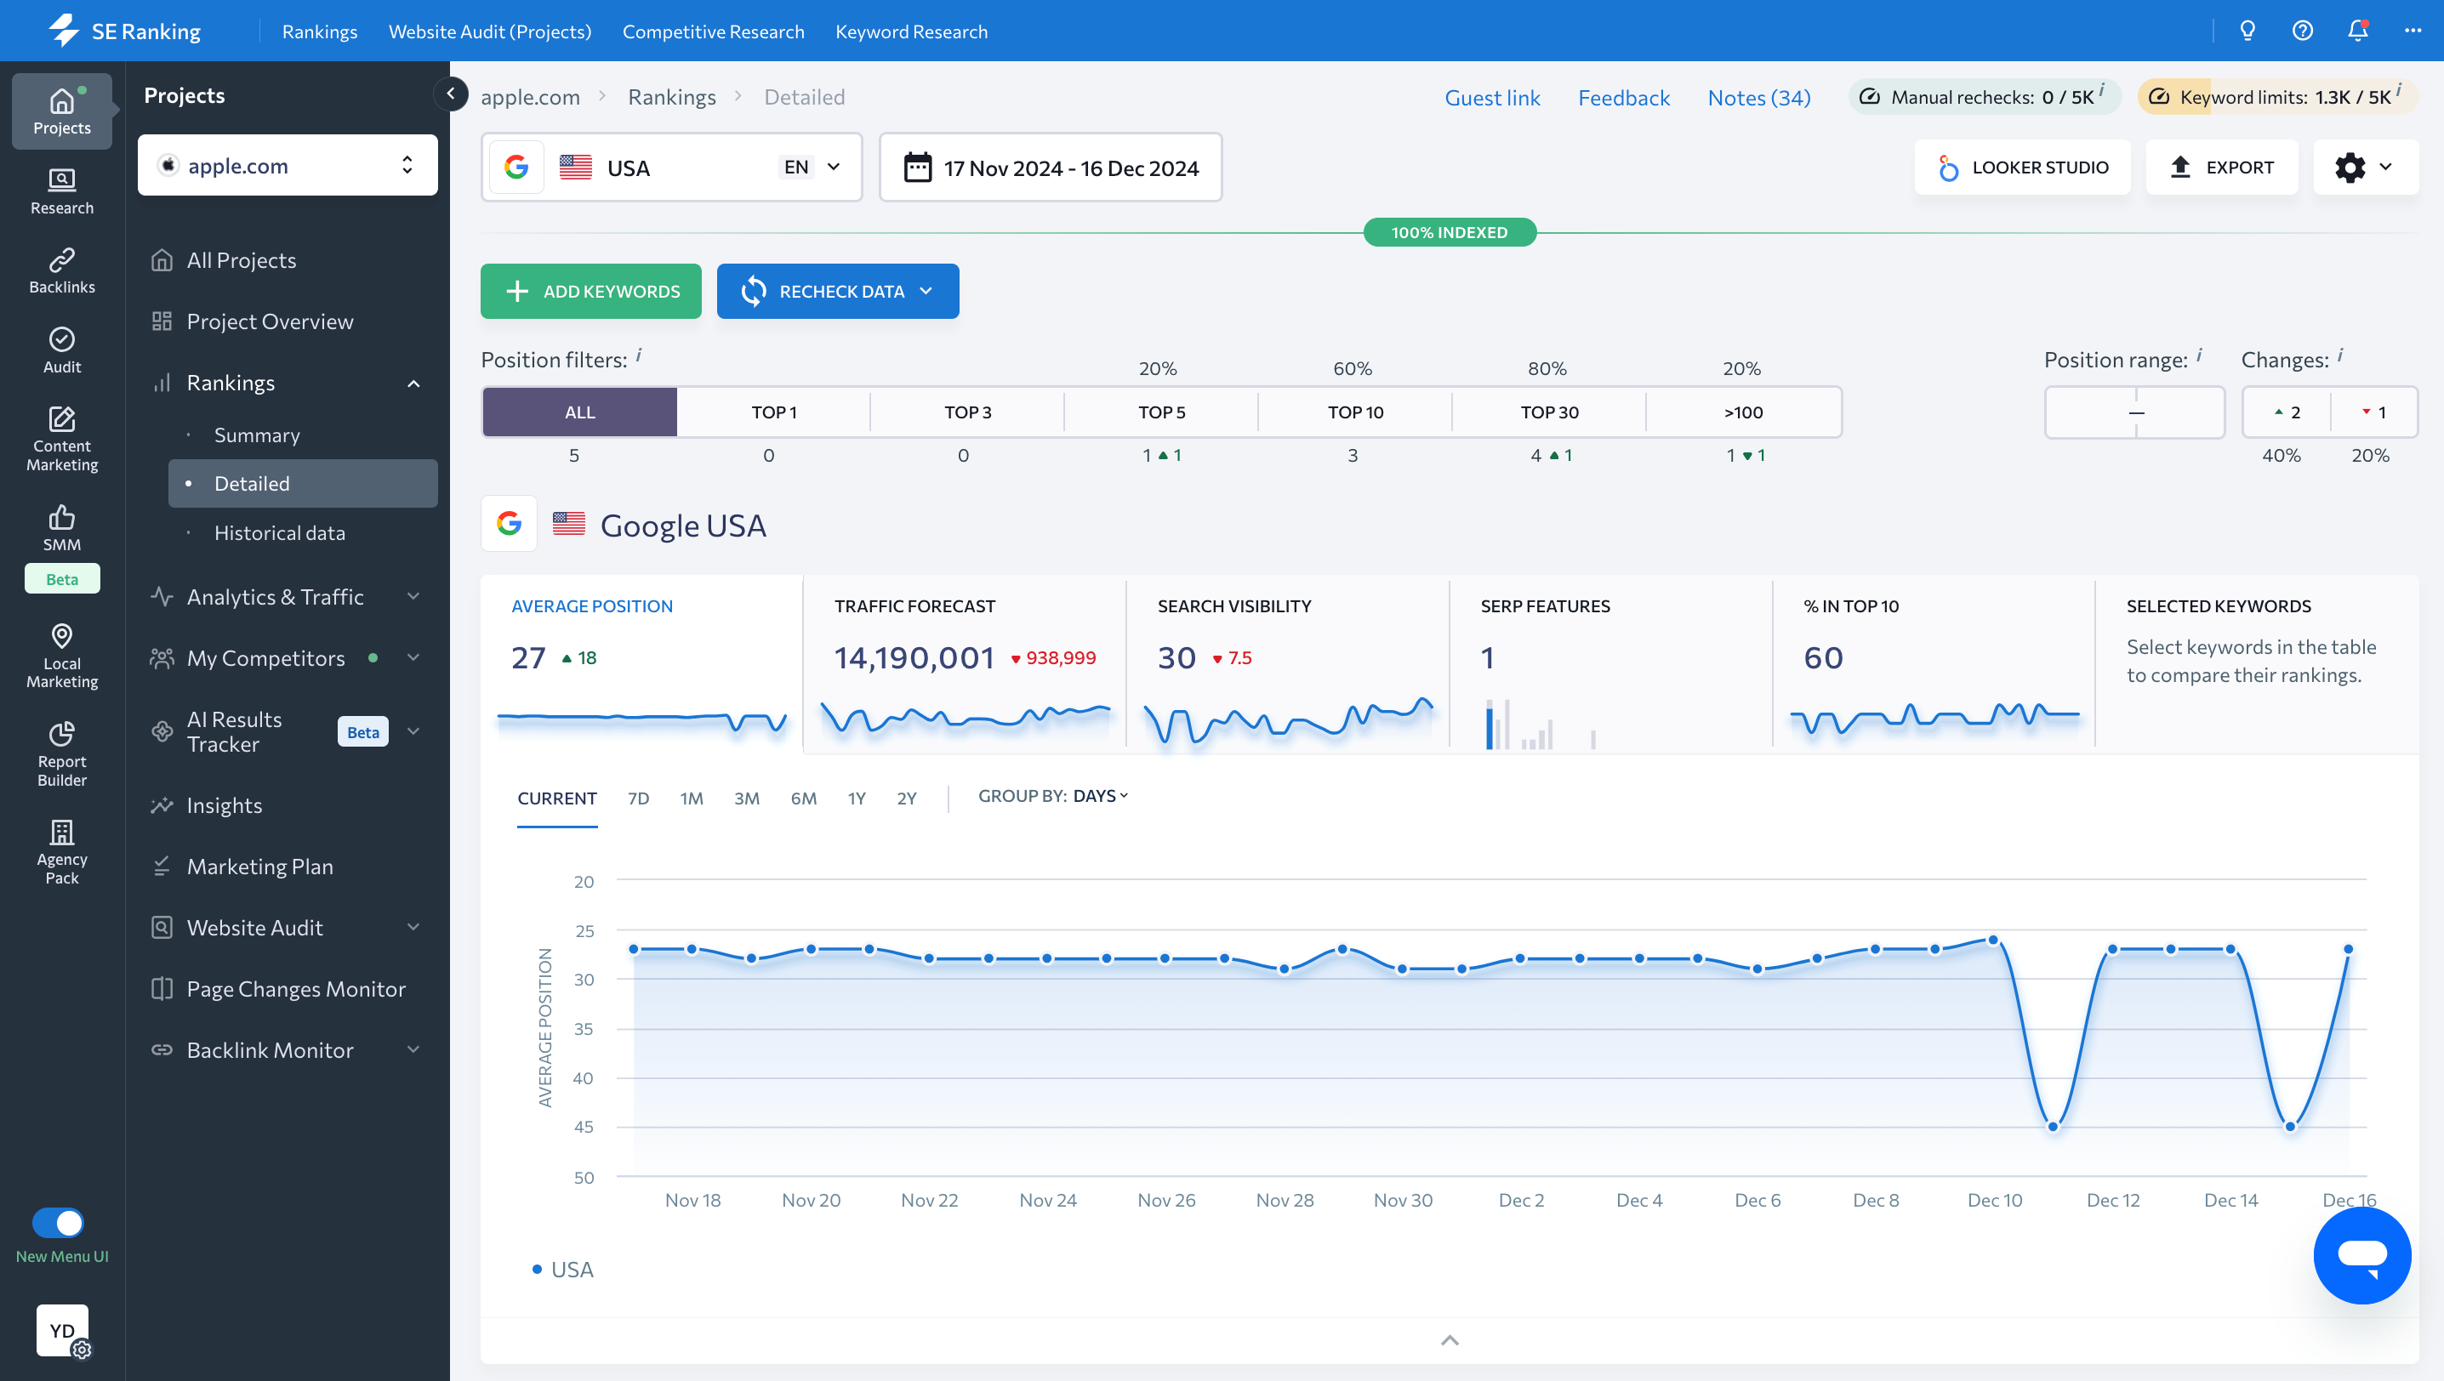Viewport: 2444px width, 1381px height.
Task: Open the RECHECK DATA dropdown
Action: coord(838,291)
